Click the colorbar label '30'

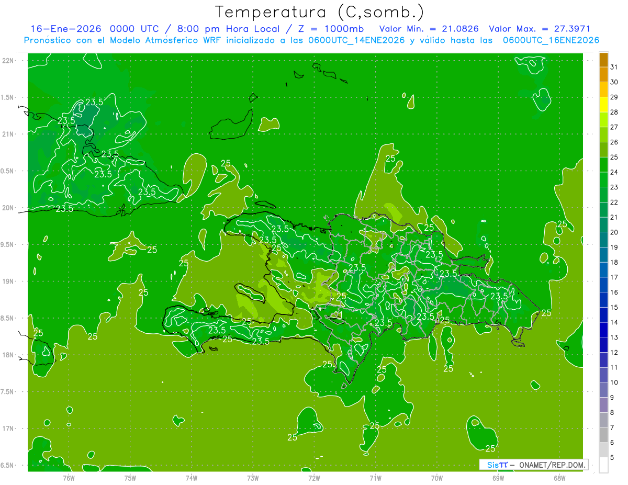click(614, 82)
